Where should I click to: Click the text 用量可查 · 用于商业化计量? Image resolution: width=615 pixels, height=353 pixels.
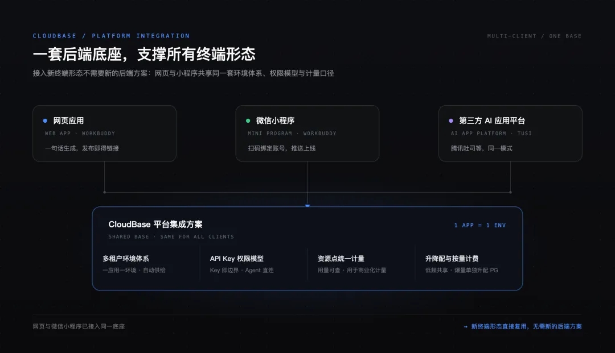tap(352, 271)
